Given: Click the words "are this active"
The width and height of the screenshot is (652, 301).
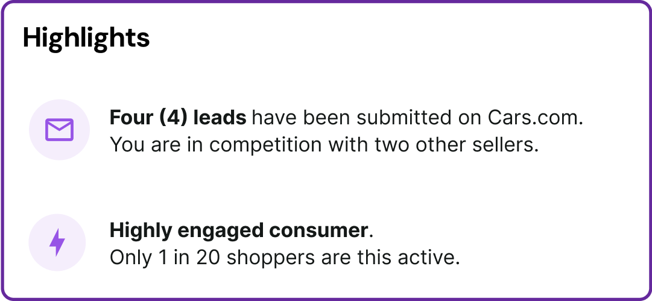Looking at the screenshot, I should coord(390,258).
